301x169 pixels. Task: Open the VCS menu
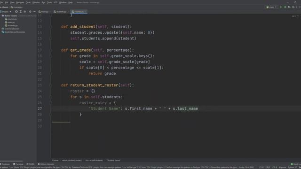coord(55,2)
